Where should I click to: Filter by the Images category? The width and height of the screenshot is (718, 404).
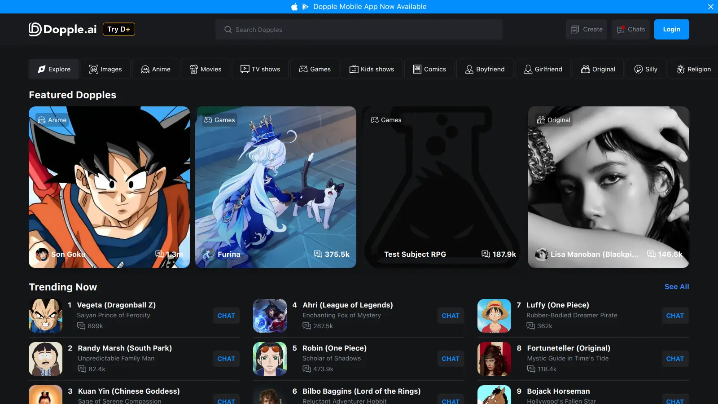click(x=105, y=69)
